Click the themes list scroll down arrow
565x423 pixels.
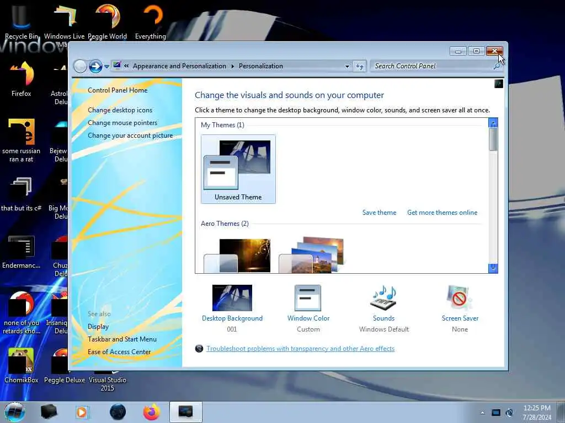click(x=493, y=268)
